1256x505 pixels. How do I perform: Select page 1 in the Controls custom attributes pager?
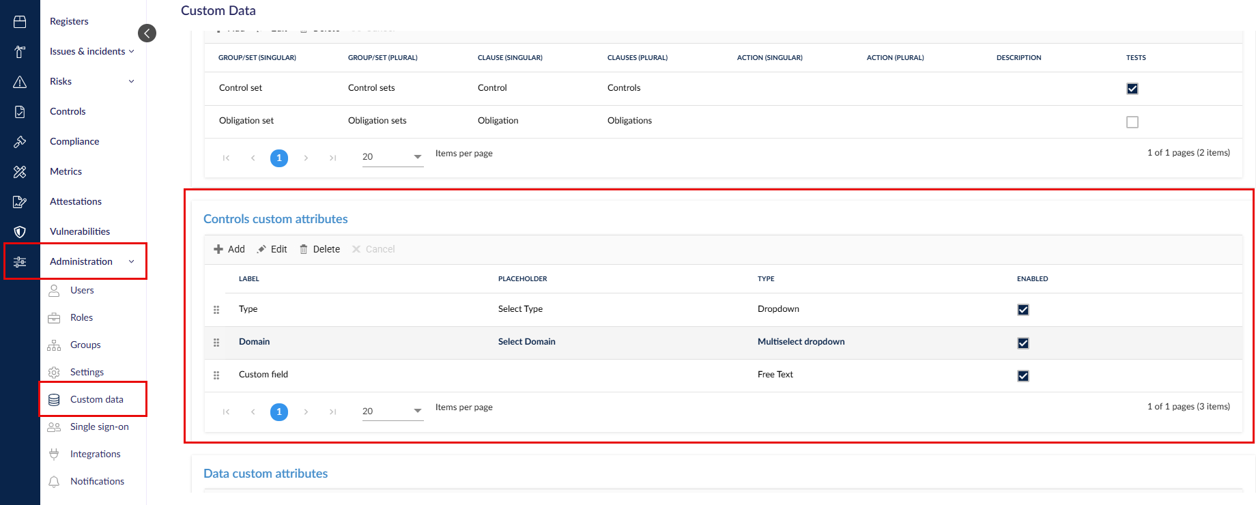coord(279,412)
